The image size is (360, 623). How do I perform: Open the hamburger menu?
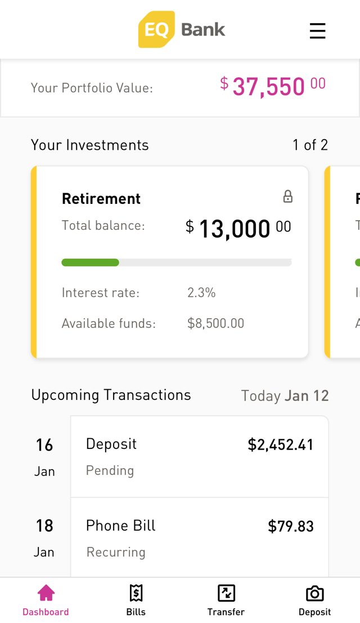[317, 30]
